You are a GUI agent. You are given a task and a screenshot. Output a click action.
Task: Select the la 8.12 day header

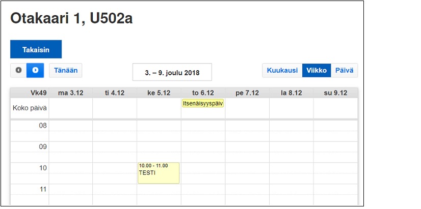click(x=291, y=93)
